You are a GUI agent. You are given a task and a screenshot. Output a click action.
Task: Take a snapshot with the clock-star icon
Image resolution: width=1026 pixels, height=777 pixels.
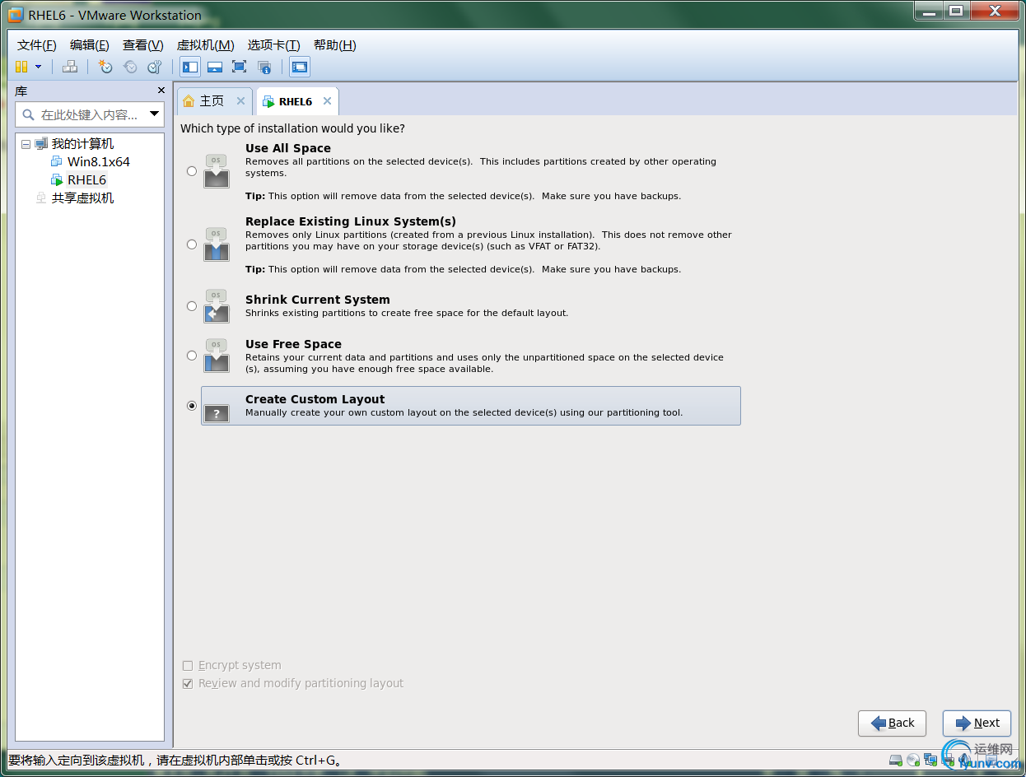pos(105,67)
